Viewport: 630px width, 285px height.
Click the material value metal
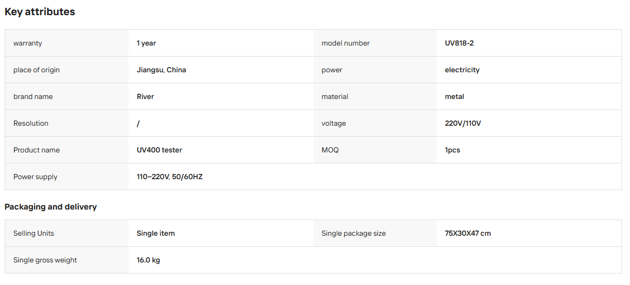click(x=454, y=96)
